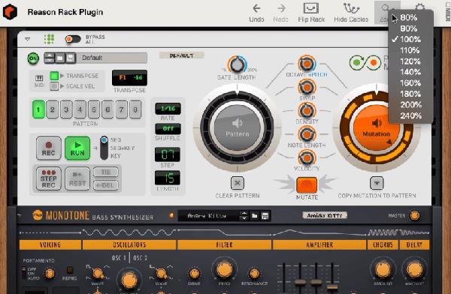This screenshot has height=294, width=451.
Task: Click the Step 07 display
Action: tap(168, 154)
